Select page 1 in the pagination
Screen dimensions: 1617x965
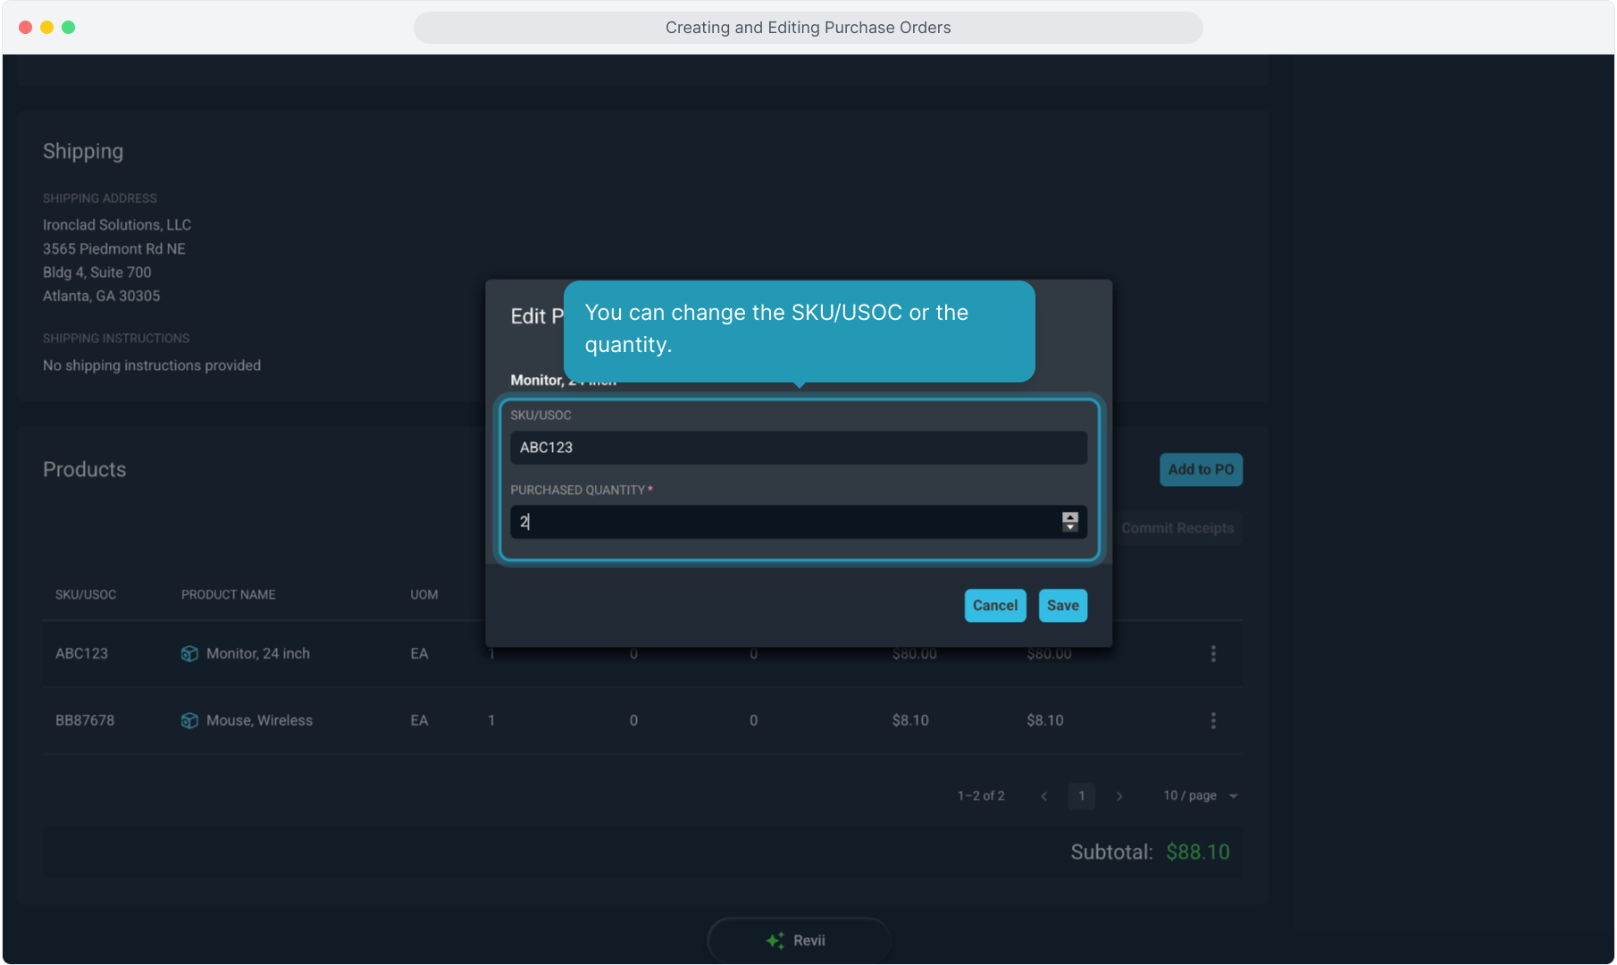[x=1081, y=796]
